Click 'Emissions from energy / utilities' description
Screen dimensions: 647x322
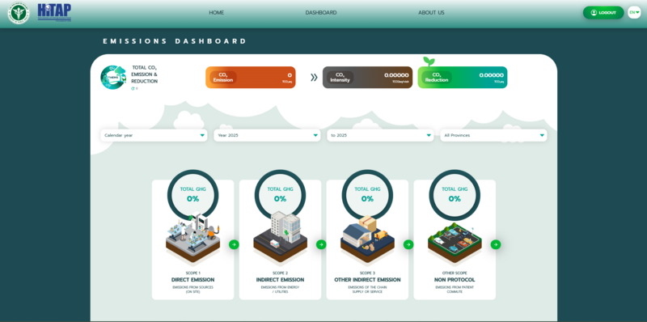[280, 290]
